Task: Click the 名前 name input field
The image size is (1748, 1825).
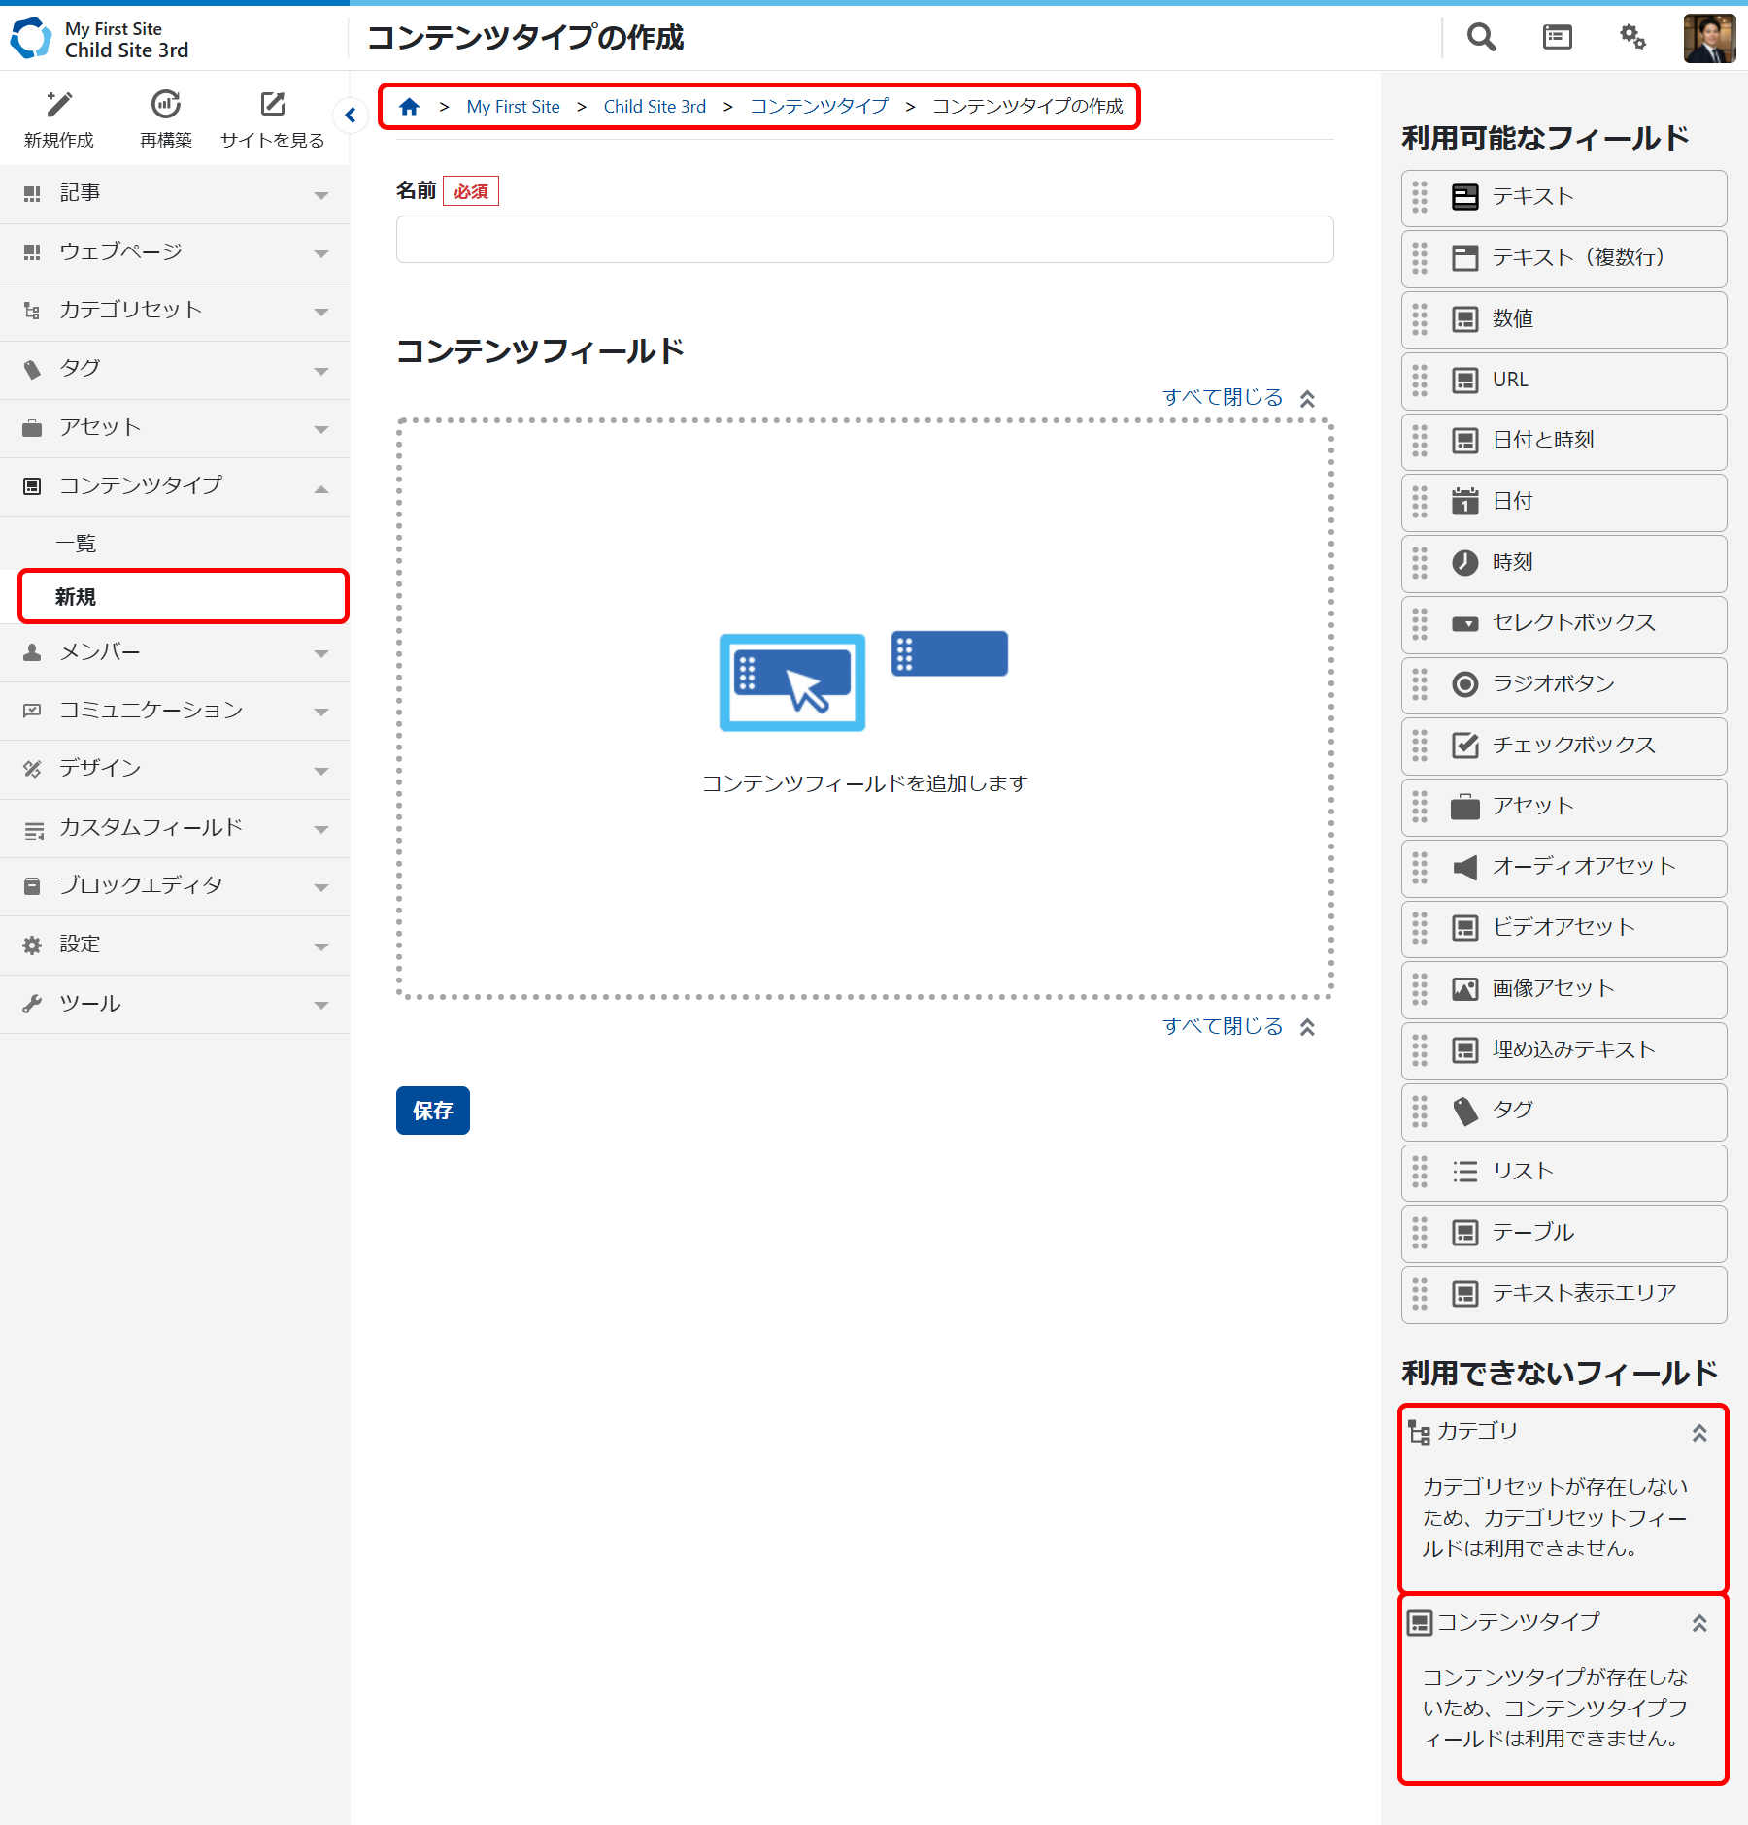Action: [x=864, y=240]
